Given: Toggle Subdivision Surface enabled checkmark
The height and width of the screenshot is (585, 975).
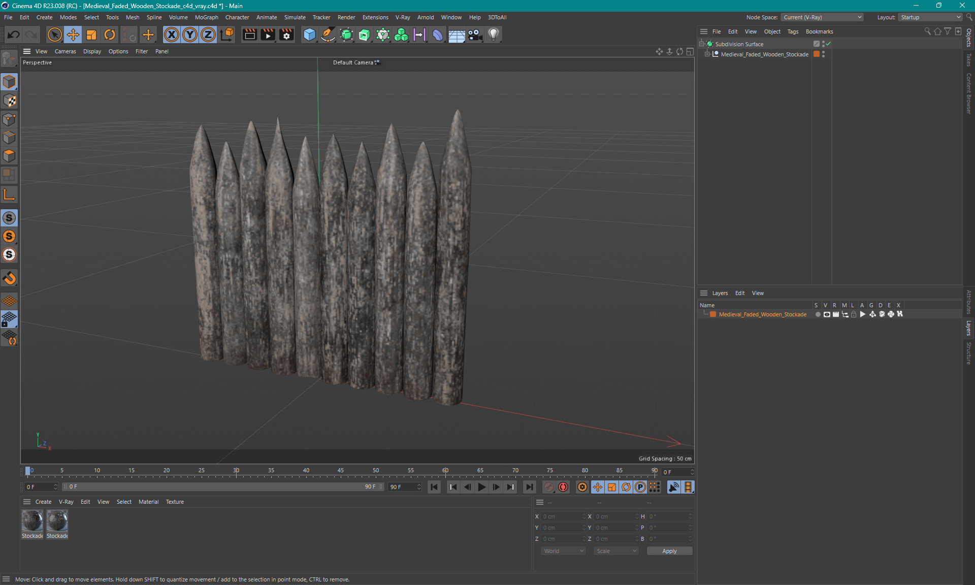Looking at the screenshot, I should point(829,44).
